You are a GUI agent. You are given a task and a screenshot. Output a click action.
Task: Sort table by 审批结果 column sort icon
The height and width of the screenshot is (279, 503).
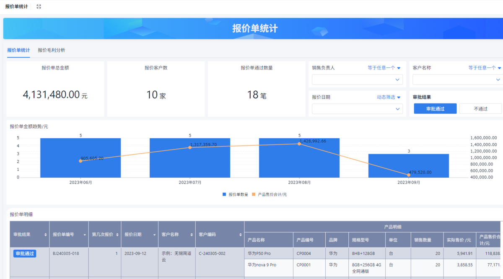46,235
